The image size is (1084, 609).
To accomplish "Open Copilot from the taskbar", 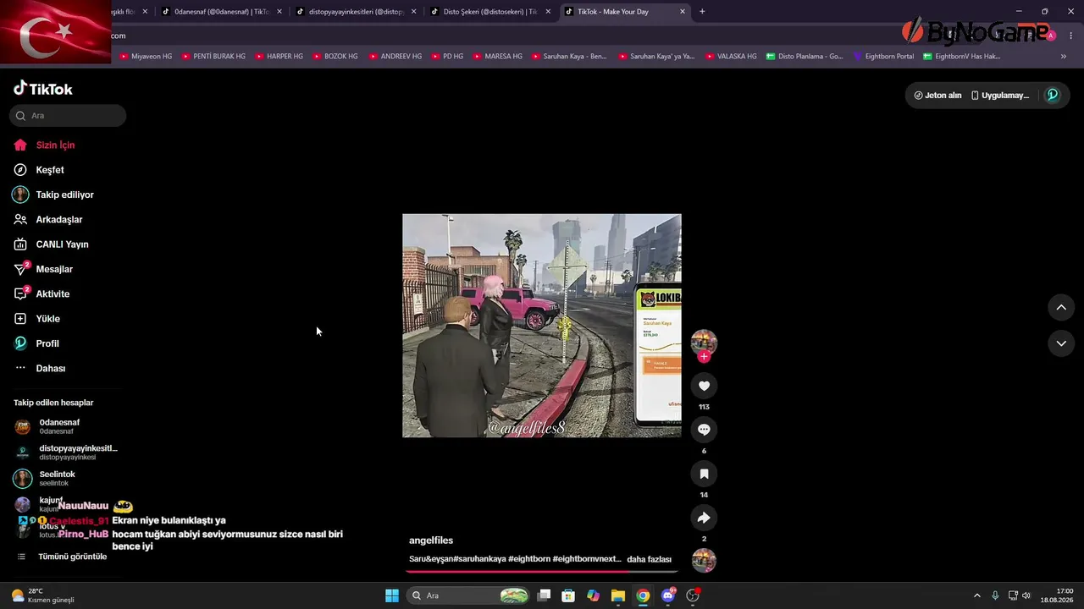I will tap(594, 595).
